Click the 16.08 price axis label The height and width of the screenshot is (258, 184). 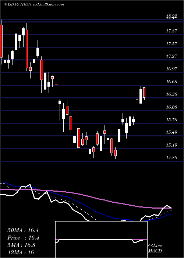pos(171,107)
